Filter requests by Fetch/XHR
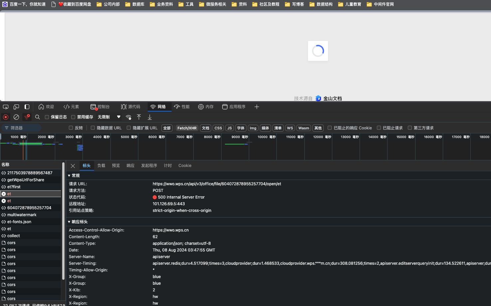Screen dimensions: 491x306 (x=187, y=128)
